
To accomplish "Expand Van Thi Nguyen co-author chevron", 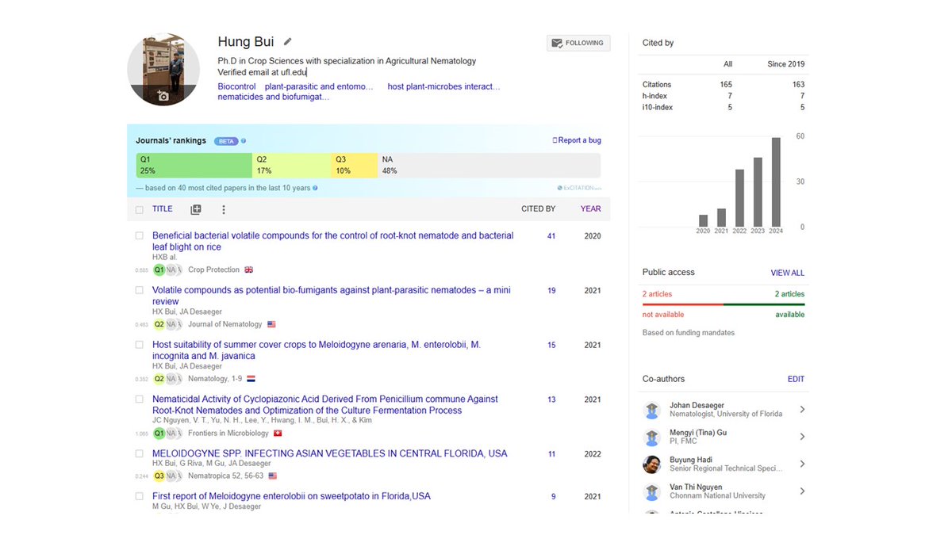I will [x=802, y=491].
